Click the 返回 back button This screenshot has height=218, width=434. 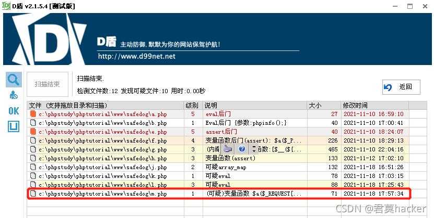(401, 87)
